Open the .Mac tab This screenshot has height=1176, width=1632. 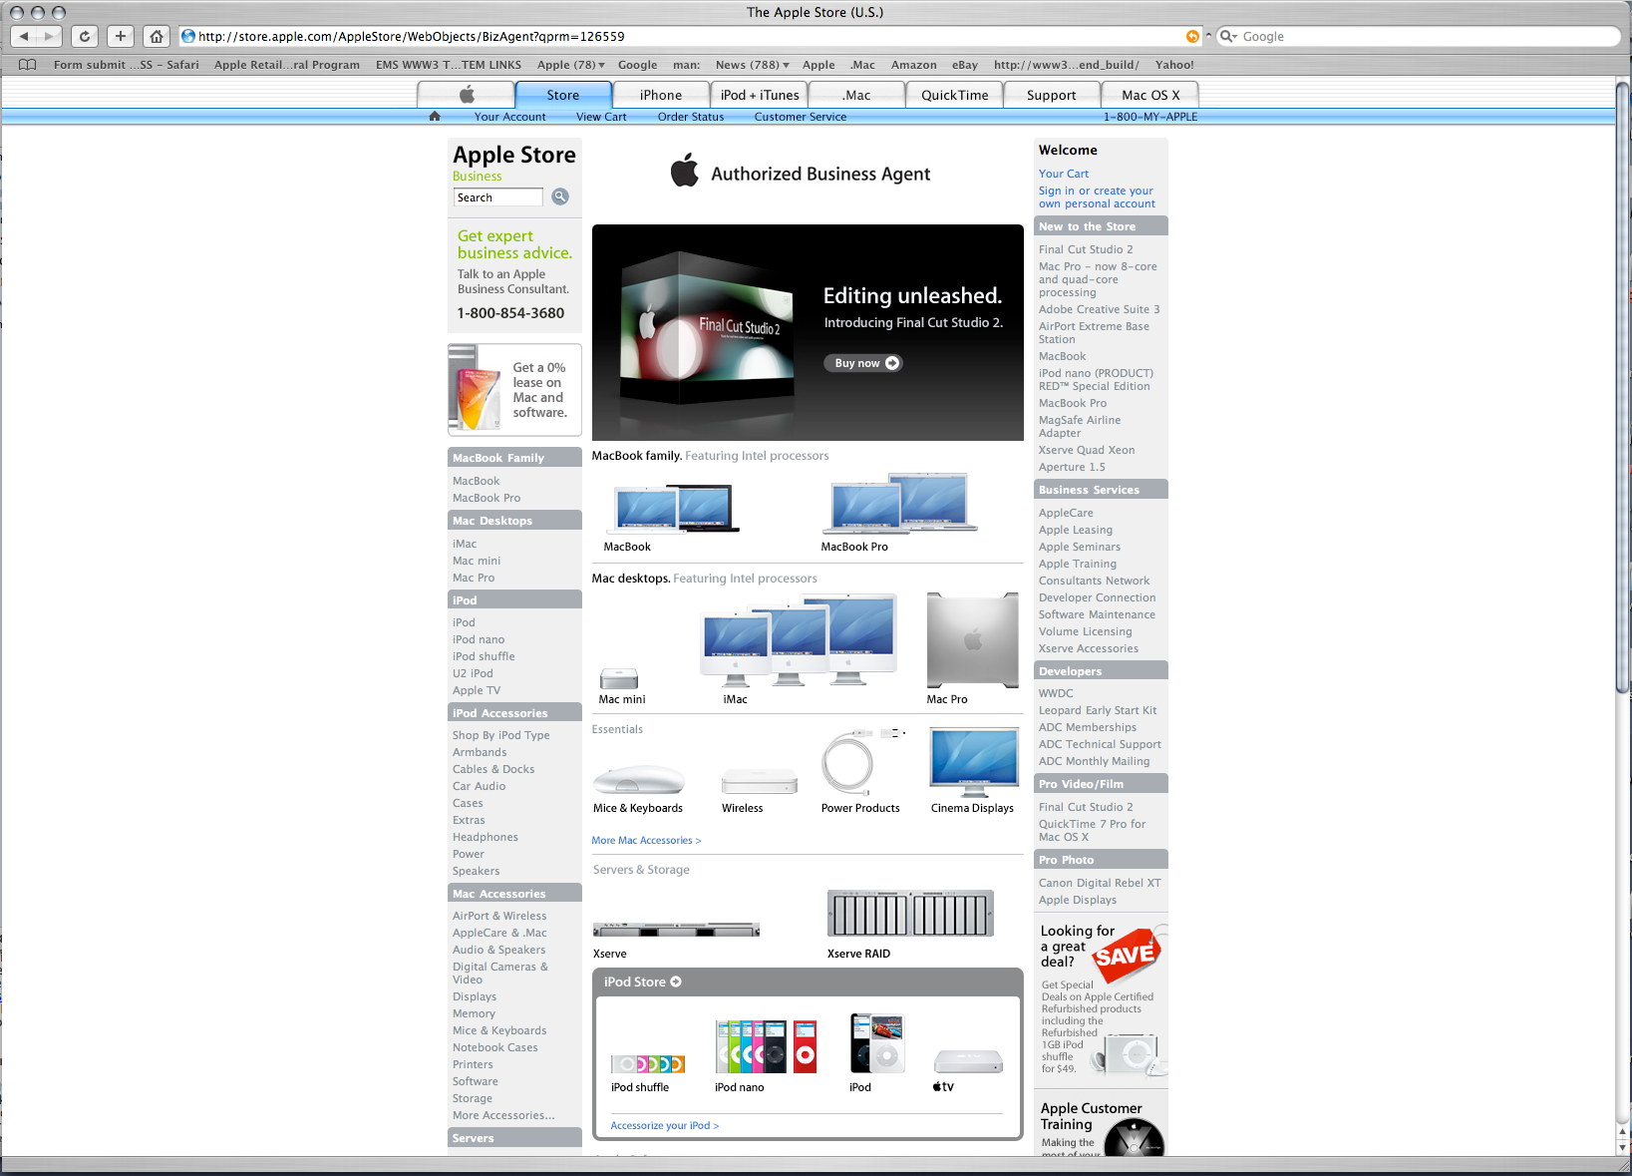tap(856, 95)
